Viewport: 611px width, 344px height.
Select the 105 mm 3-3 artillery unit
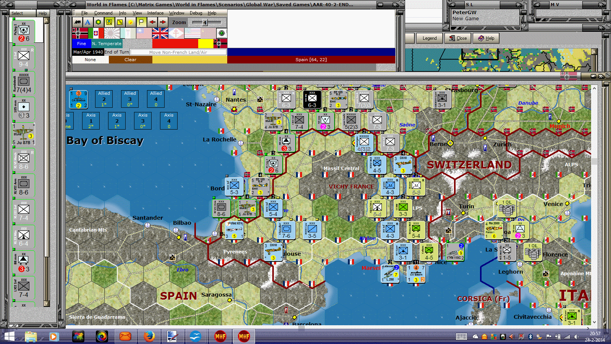pyautogui.click(x=24, y=109)
